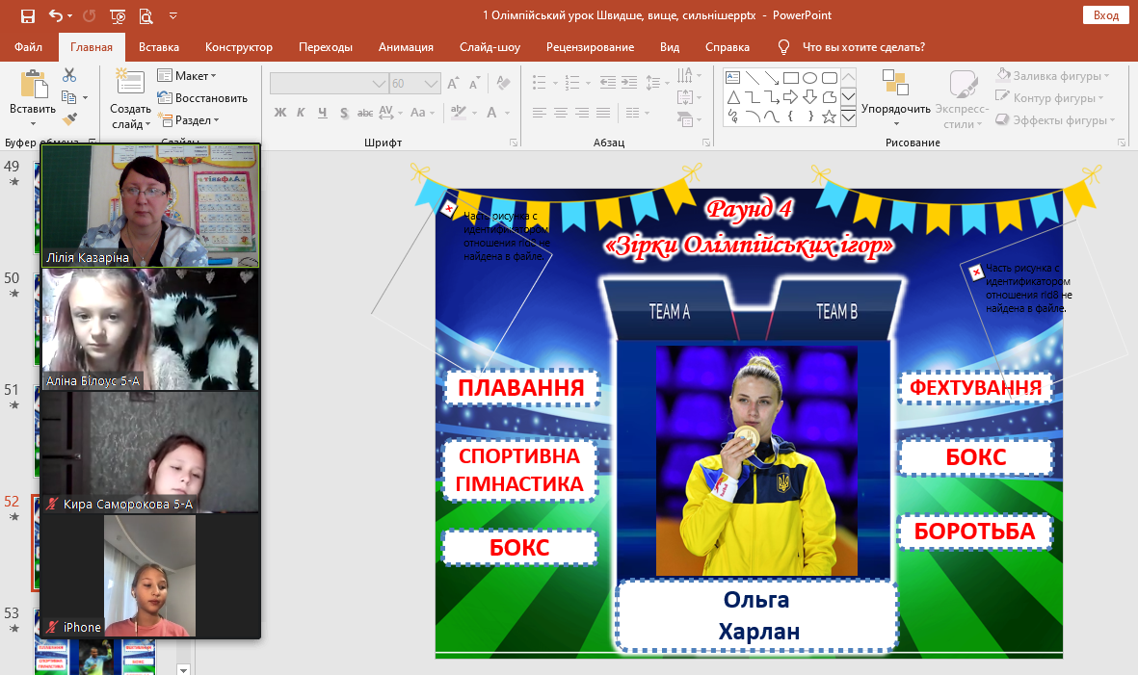
Task: Open the Макет layout dropdown
Action: pos(187,75)
